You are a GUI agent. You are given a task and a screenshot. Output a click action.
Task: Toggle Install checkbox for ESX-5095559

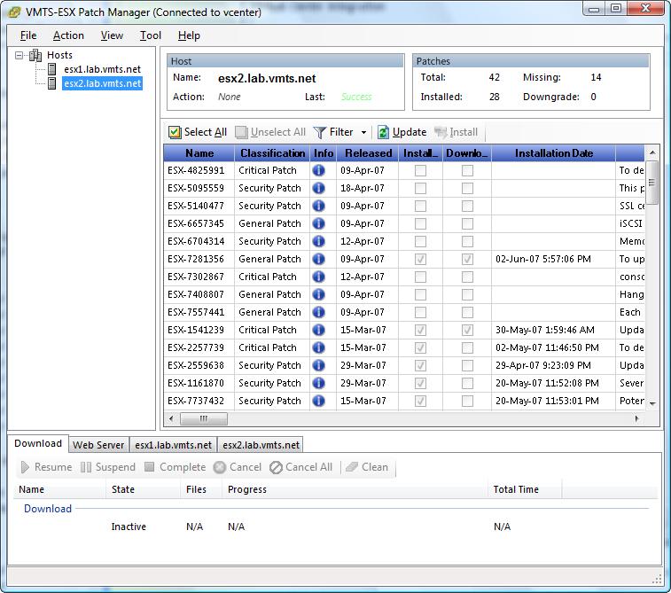pyautogui.click(x=421, y=188)
